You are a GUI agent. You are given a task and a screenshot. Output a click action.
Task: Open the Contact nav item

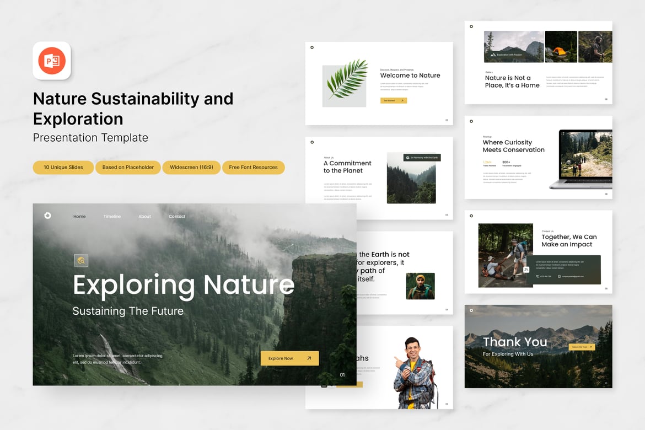[x=177, y=217]
